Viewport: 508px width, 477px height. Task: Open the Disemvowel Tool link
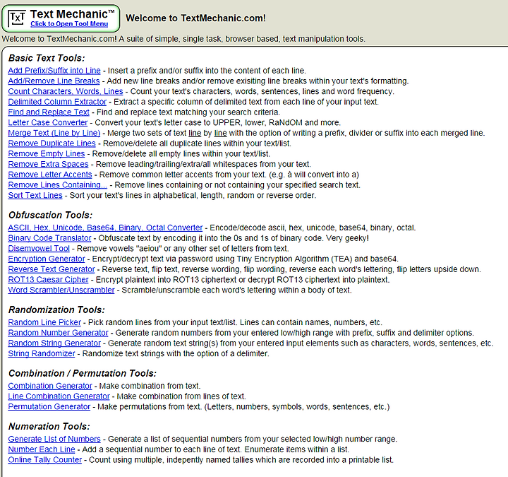coord(39,248)
